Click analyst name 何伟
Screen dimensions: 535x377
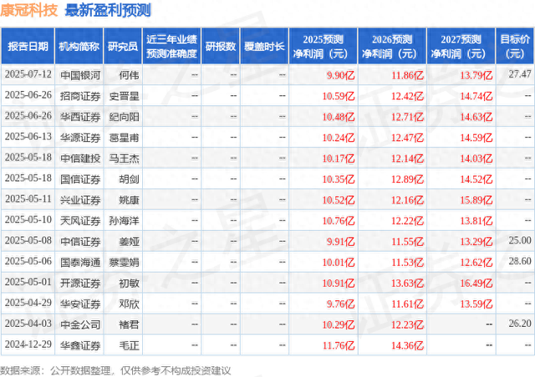tap(129, 75)
